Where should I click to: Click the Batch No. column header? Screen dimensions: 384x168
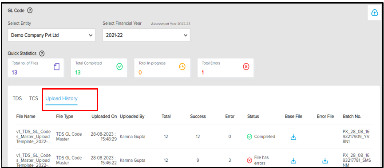(352, 117)
